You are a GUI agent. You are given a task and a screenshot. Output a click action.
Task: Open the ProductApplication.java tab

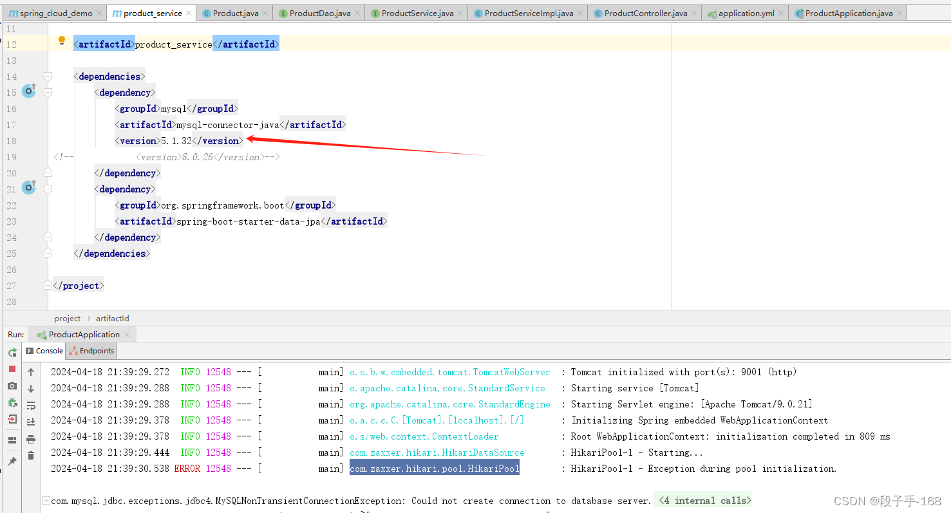click(x=848, y=13)
